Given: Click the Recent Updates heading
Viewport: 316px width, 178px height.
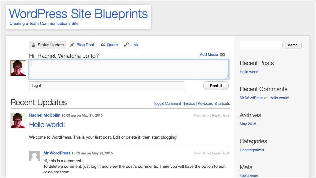Looking at the screenshot, I should pos(38,102).
